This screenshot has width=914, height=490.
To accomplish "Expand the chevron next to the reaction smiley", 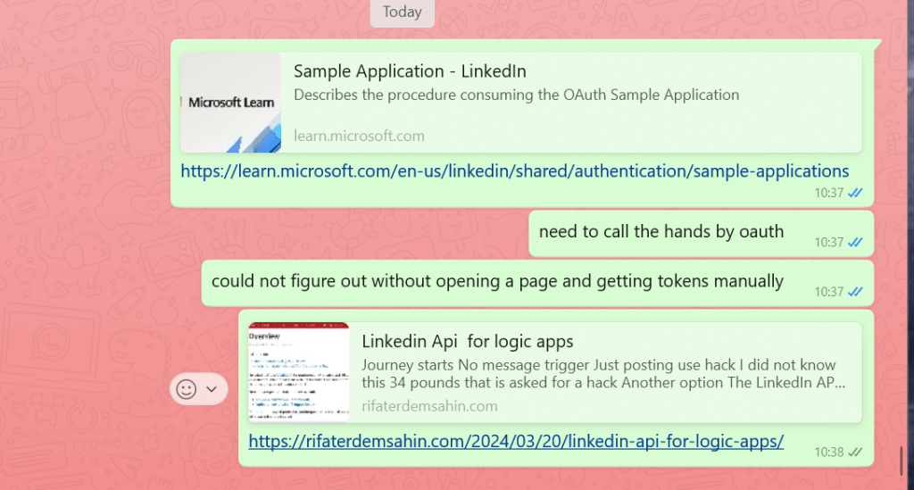I will [x=212, y=389].
